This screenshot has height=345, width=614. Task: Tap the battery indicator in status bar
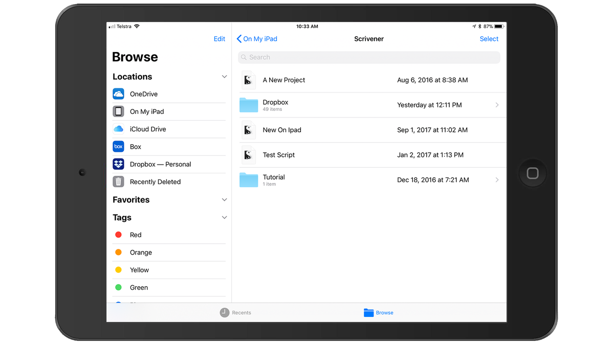coord(498,27)
